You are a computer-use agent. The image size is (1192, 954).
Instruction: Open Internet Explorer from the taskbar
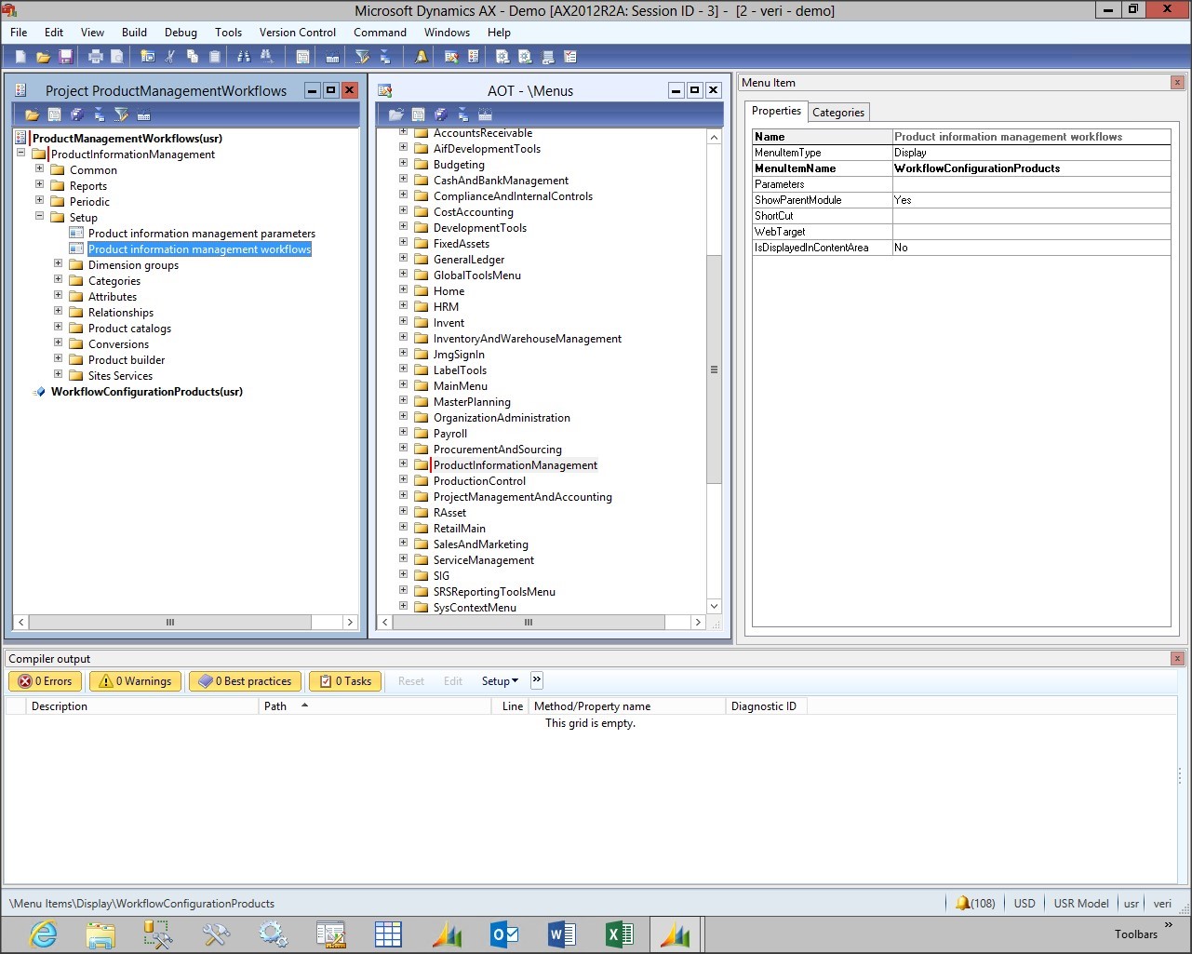(44, 934)
